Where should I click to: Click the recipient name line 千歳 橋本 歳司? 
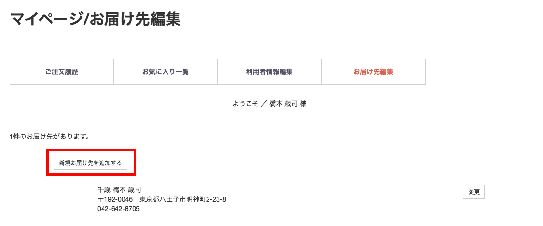(119, 189)
